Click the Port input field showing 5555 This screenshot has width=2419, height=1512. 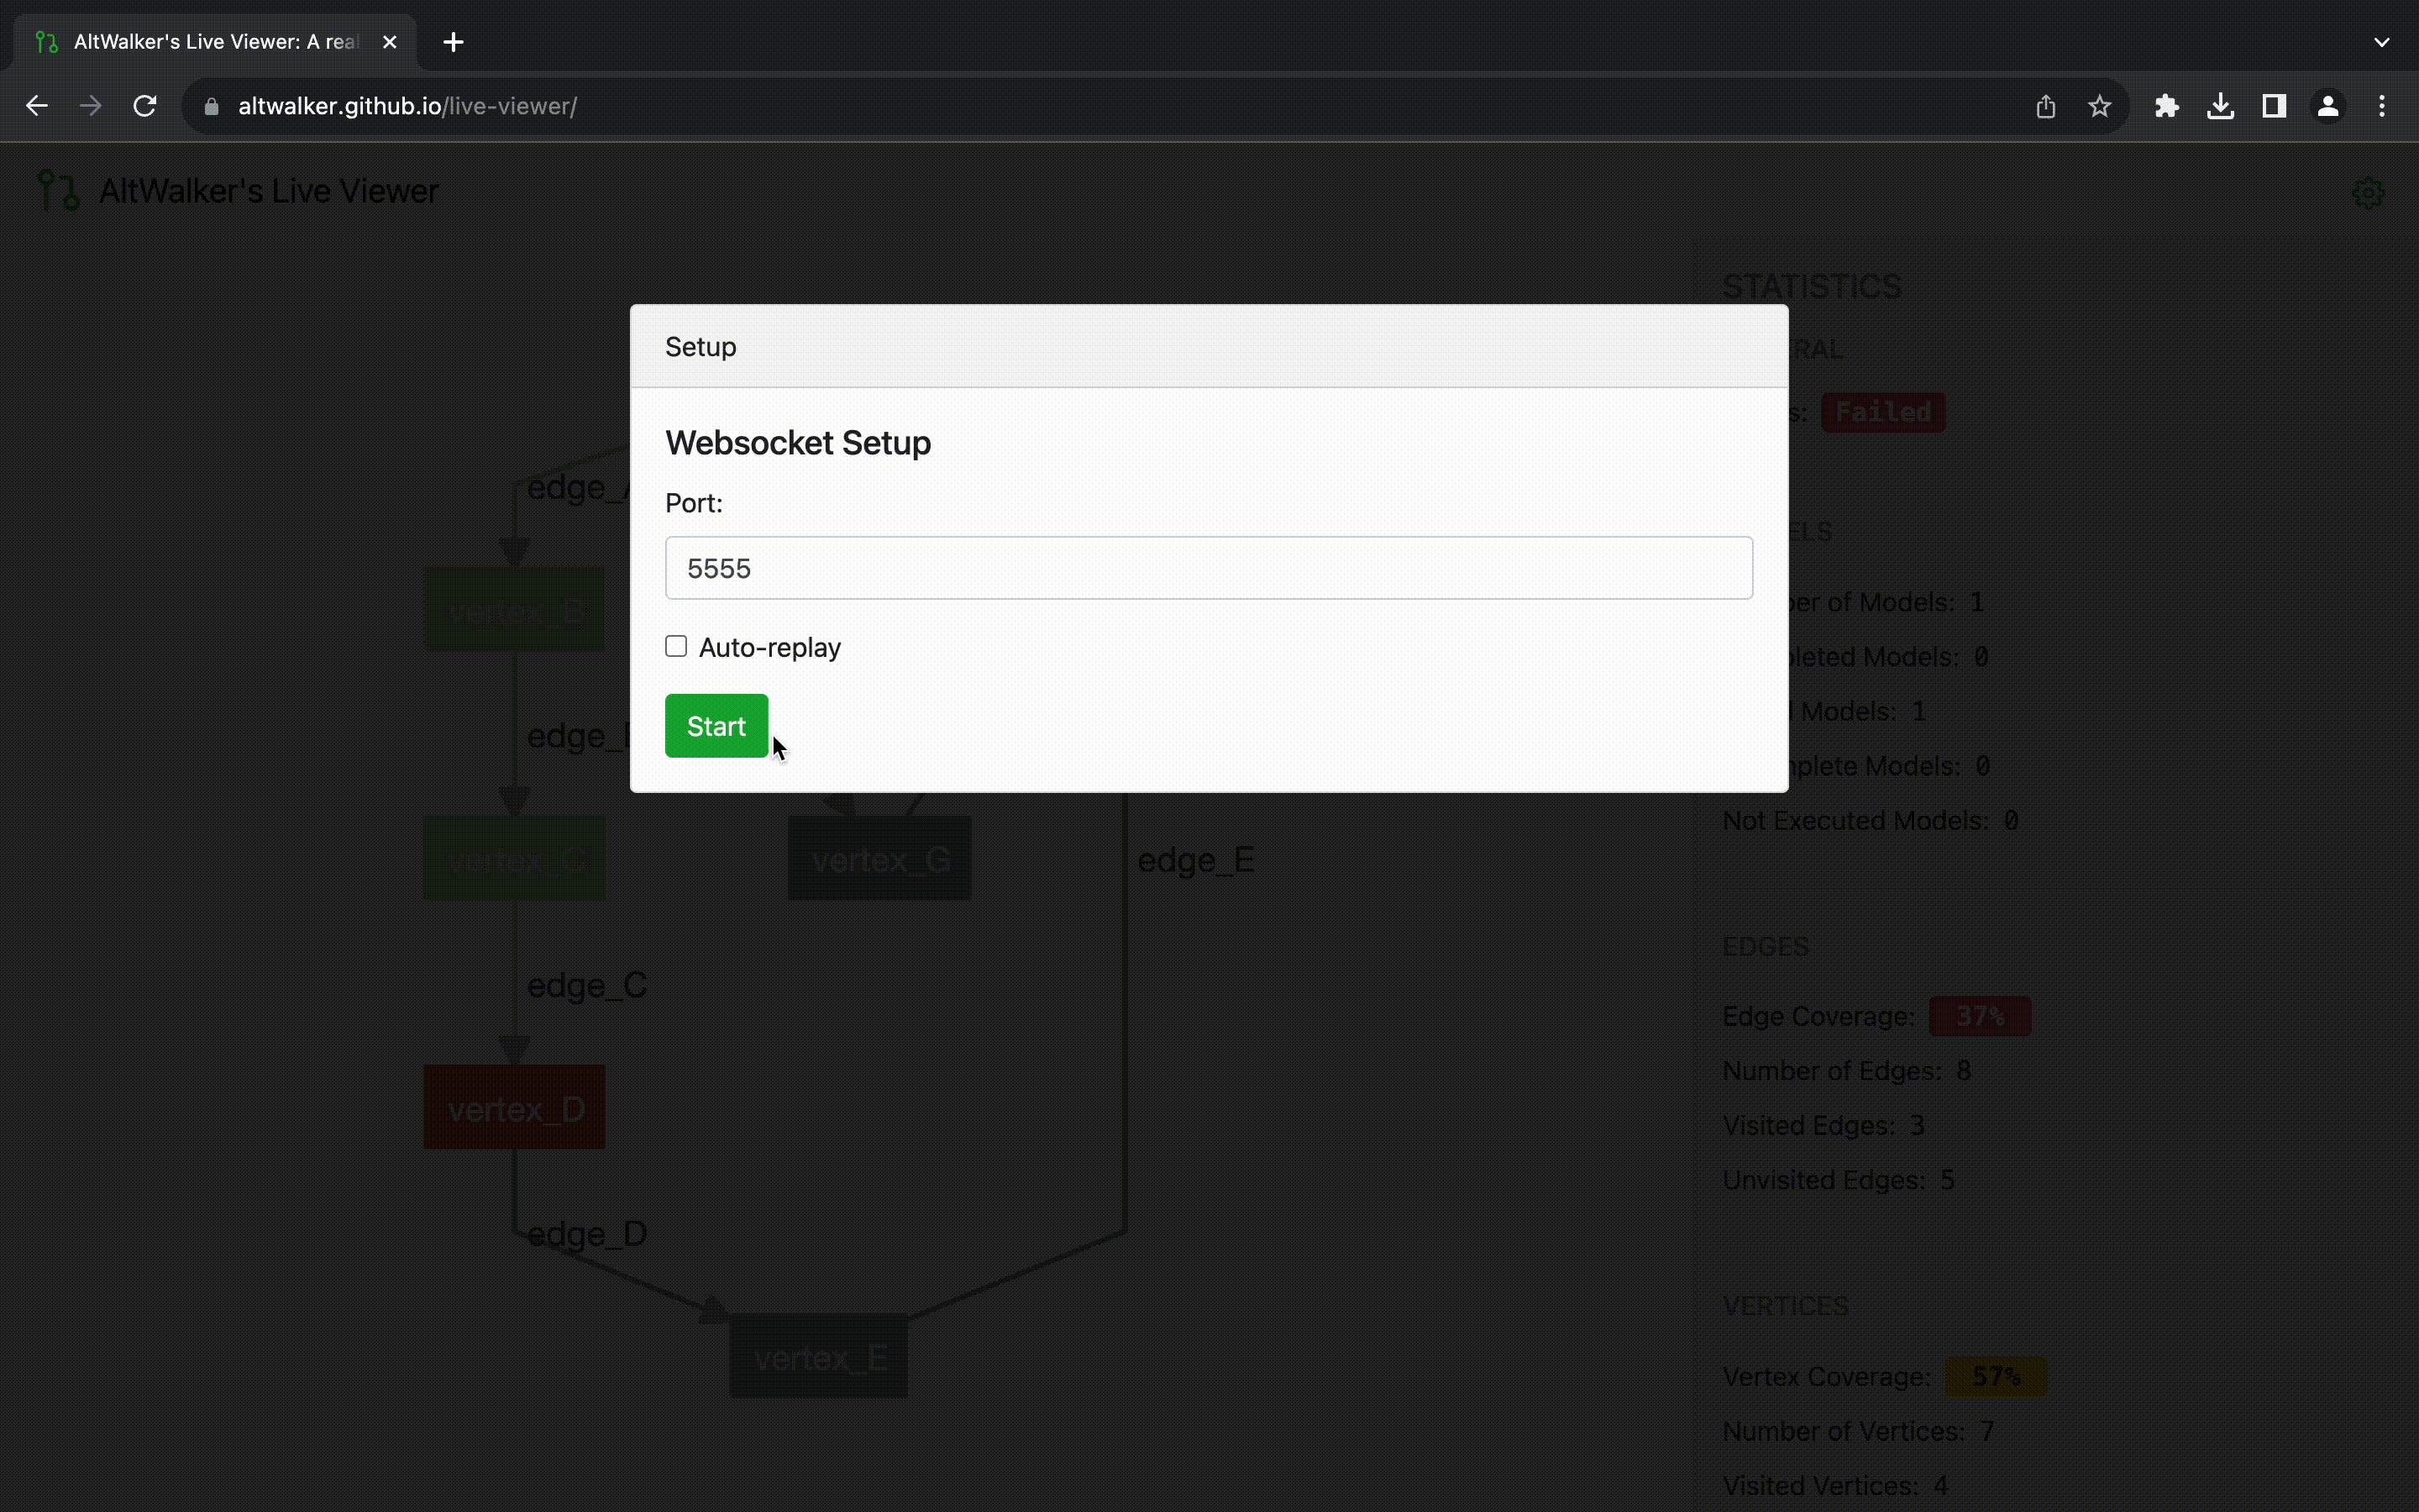click(1208, 567)
